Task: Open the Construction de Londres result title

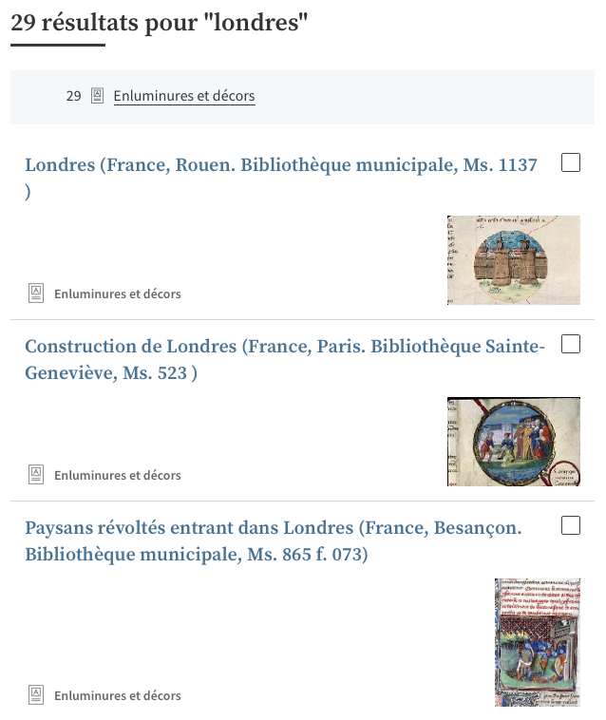Action: 285,347
